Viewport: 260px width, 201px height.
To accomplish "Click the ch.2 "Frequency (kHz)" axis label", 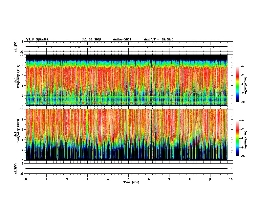I will tap(18, 131).
